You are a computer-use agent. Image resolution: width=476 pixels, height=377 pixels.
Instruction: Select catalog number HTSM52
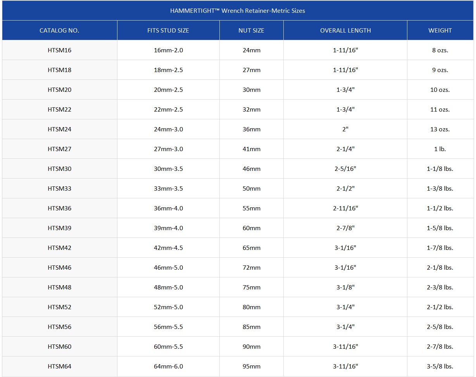pyautogui.click(x=60, y=307)
